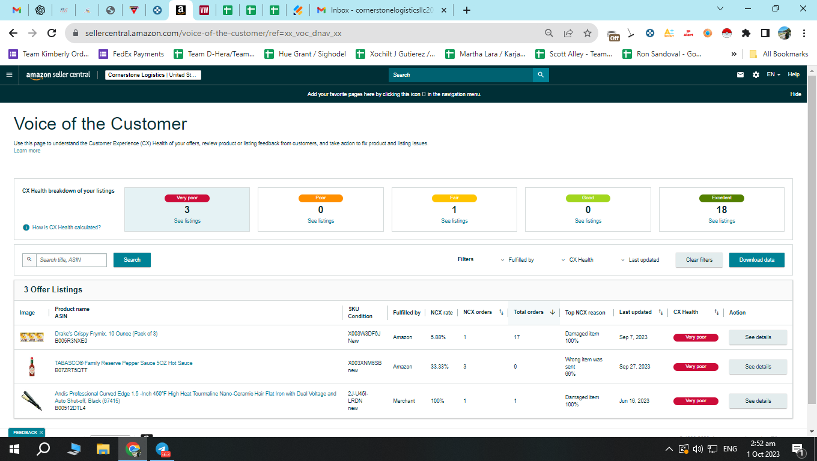
Task: Open the Ron Sandoval bookmark
Action: (x=661, y=54)
